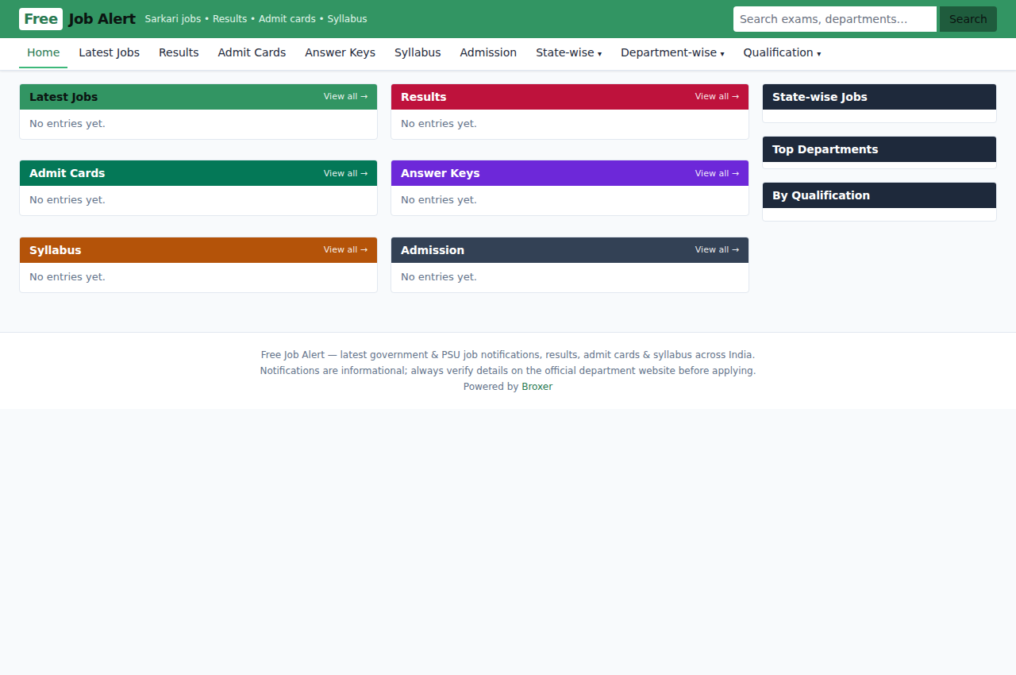Expand the Qualification dropdown menu
Viewport: 1016px width, 675px height.
coord(782,52)
